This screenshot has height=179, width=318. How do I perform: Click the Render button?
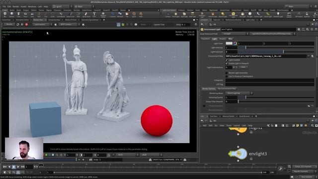point(9,24)
